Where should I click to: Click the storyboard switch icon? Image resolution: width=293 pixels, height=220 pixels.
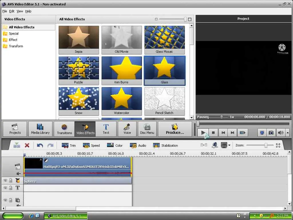tap(204, 145)
